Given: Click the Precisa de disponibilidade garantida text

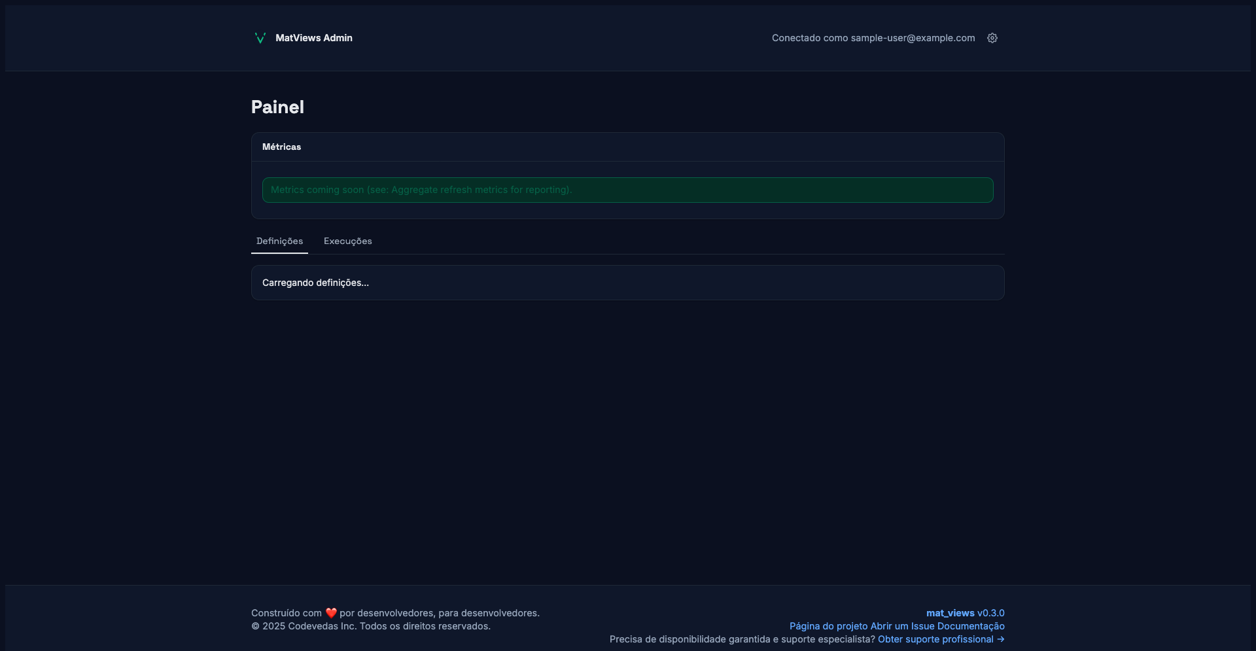Looking at the screenshot, I should pyautogui.click(x=742, y=639).
